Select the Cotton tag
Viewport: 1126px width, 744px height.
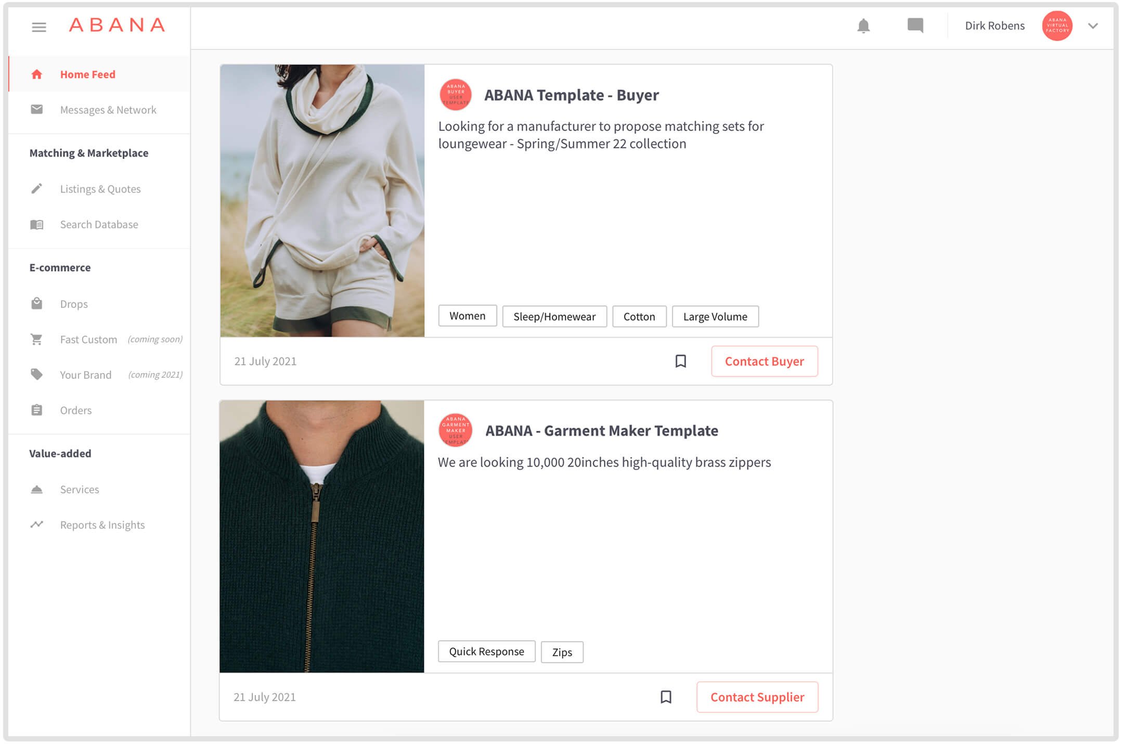[x=639, y=316]
